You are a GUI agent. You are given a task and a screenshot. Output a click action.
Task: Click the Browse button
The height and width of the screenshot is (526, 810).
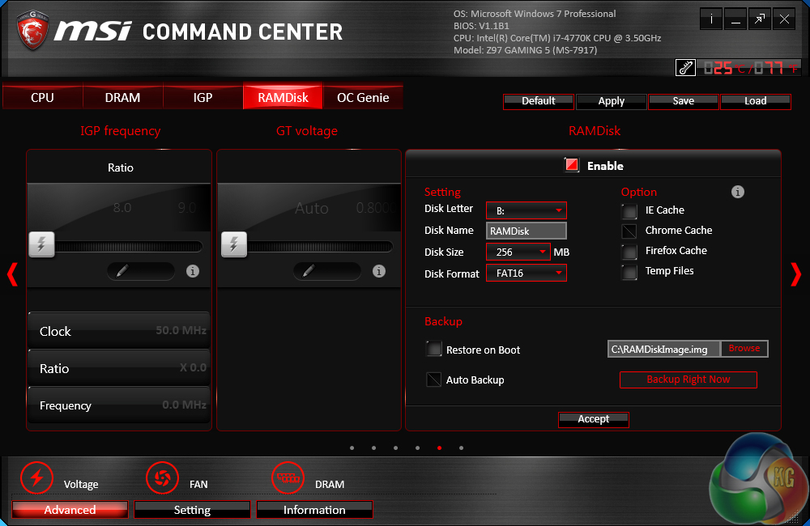[x=744, y=349]
